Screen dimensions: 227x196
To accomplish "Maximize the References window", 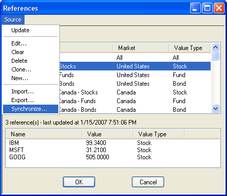I will (207, 8).
